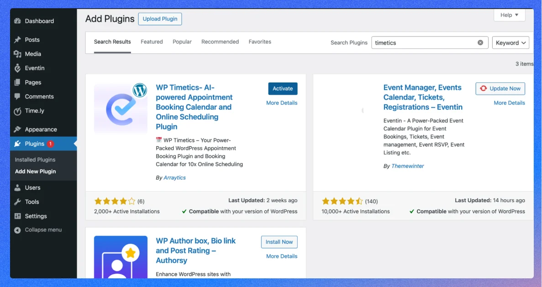
Task: Open More Details for Eventin
Action: tap(509, 103)
